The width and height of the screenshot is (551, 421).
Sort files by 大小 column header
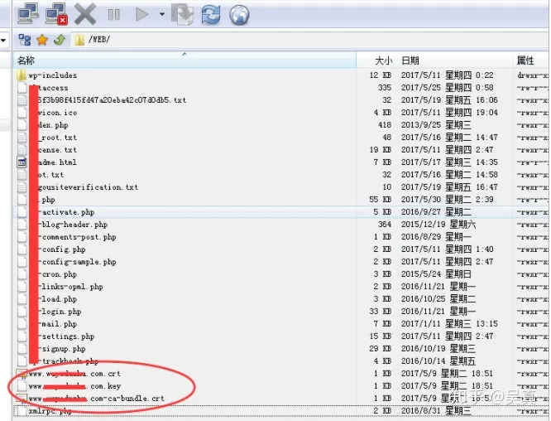[383, 60]
